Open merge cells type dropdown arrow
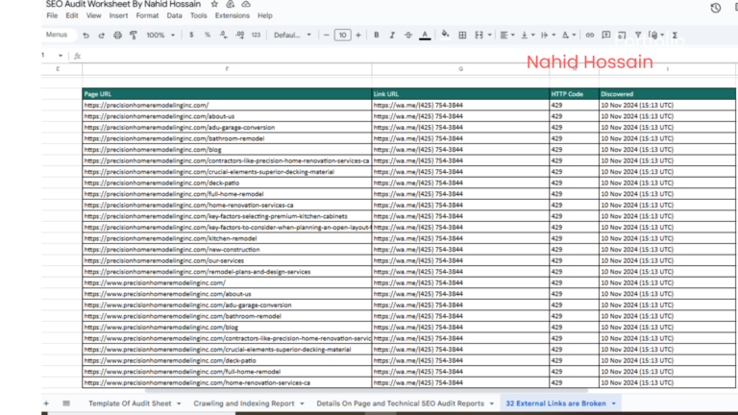 tap(489, 36)
